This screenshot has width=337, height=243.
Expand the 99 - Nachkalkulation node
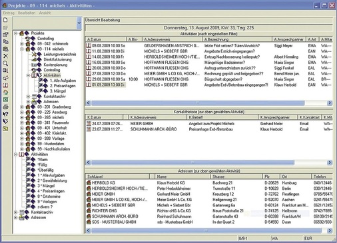click(x=22, y=149)
